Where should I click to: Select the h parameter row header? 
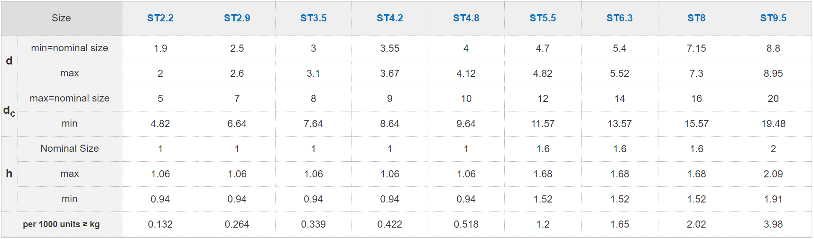pos(9,174)
